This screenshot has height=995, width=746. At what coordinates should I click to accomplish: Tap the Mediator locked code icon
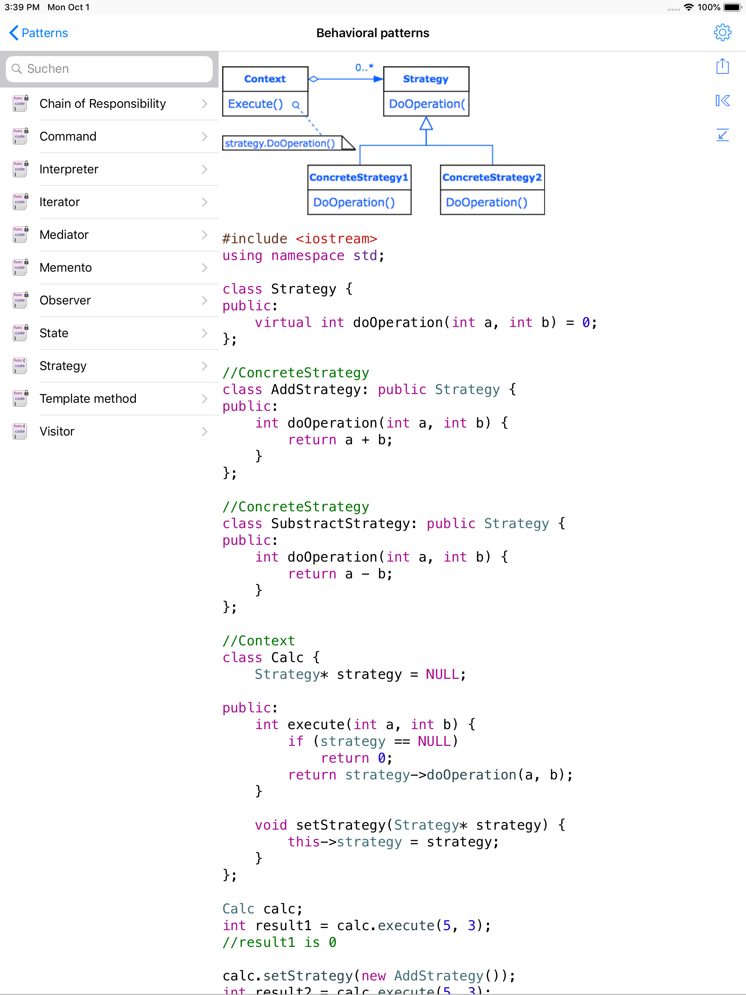(20, 235)
